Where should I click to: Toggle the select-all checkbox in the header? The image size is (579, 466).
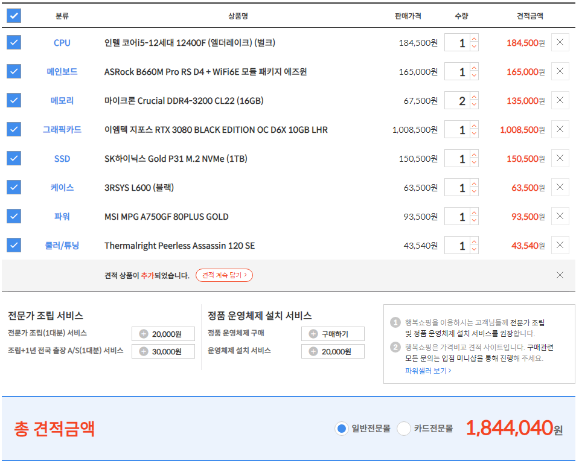[14, 16]
